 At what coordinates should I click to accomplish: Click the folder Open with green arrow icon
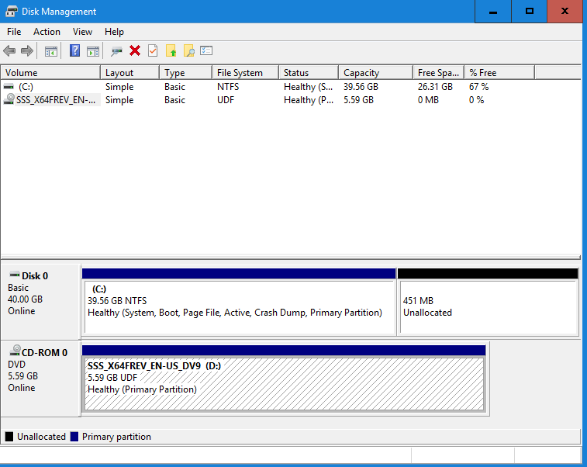tap(171, 50)
